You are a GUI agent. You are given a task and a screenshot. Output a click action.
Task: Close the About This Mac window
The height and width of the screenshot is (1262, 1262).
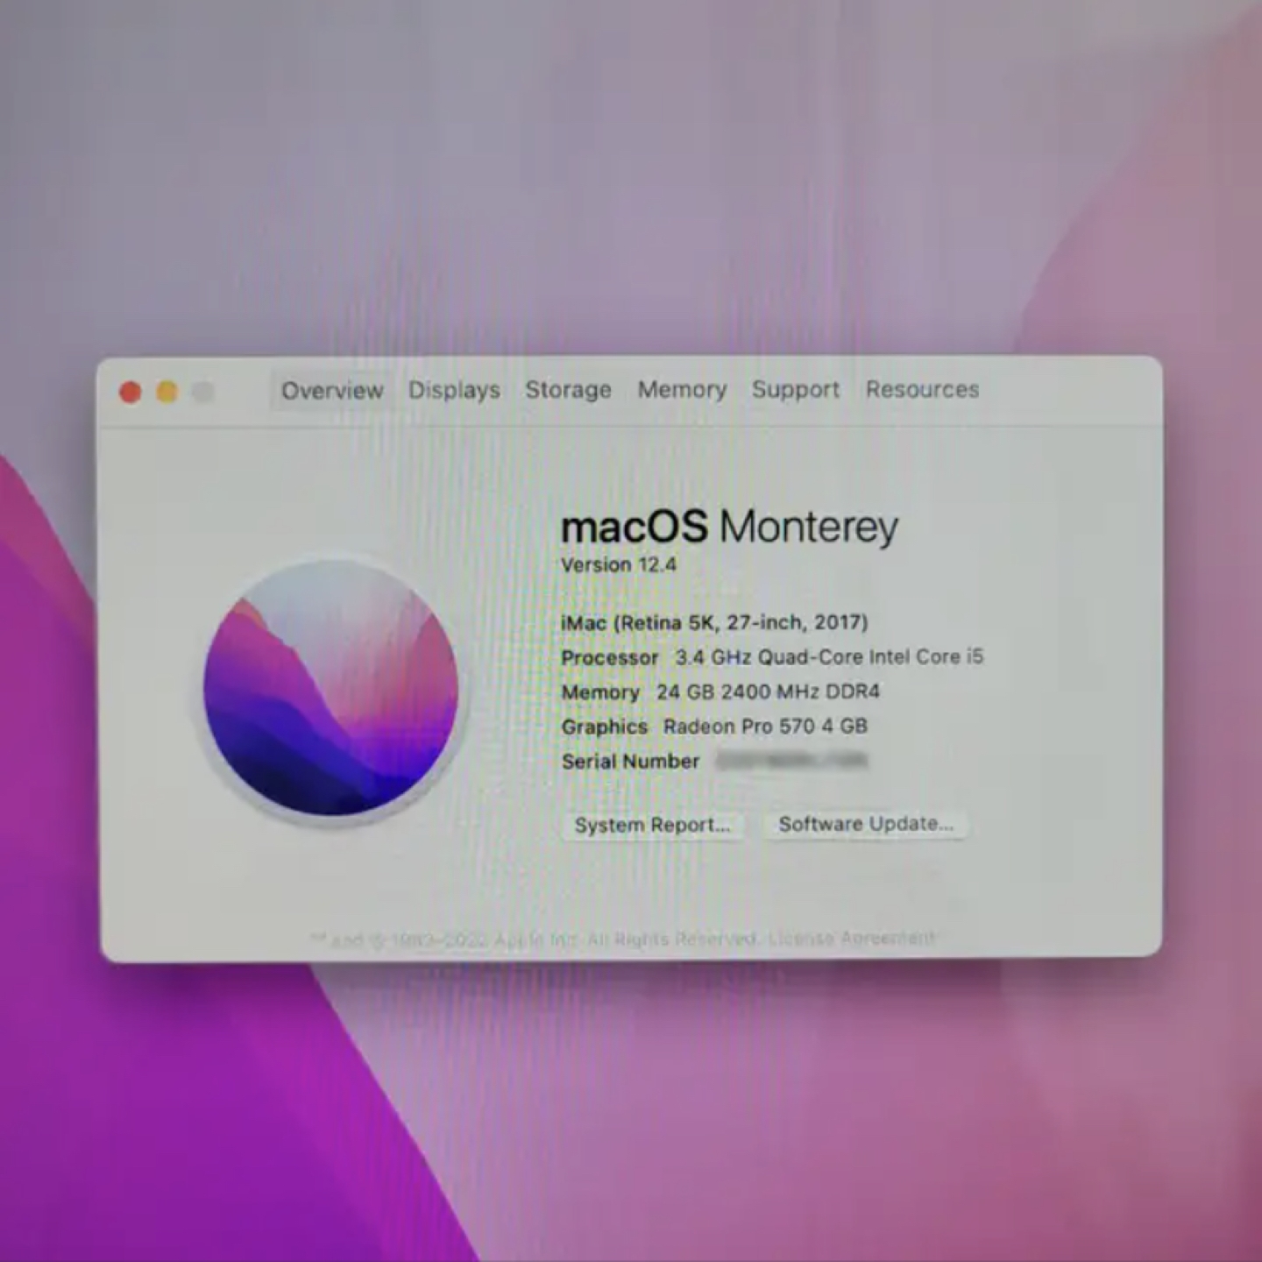[131, 392]
